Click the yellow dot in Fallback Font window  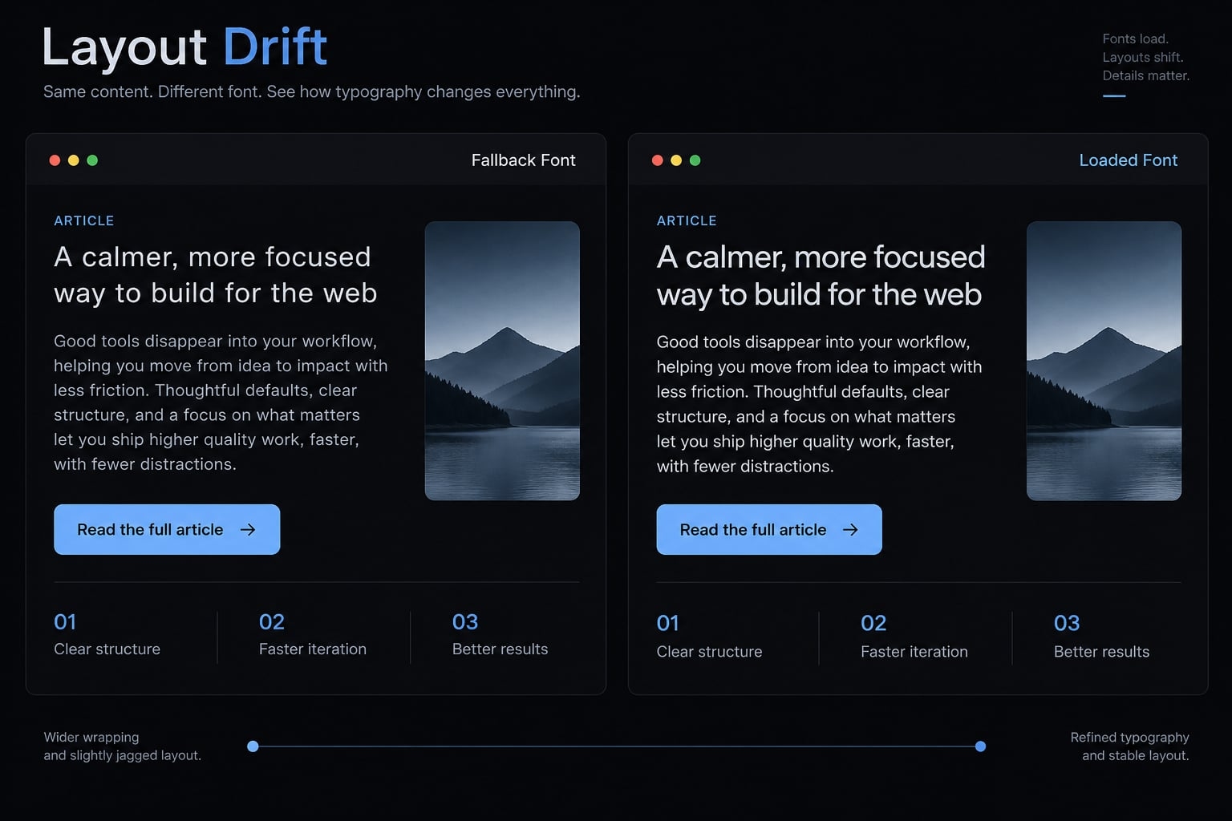[74, 160]
